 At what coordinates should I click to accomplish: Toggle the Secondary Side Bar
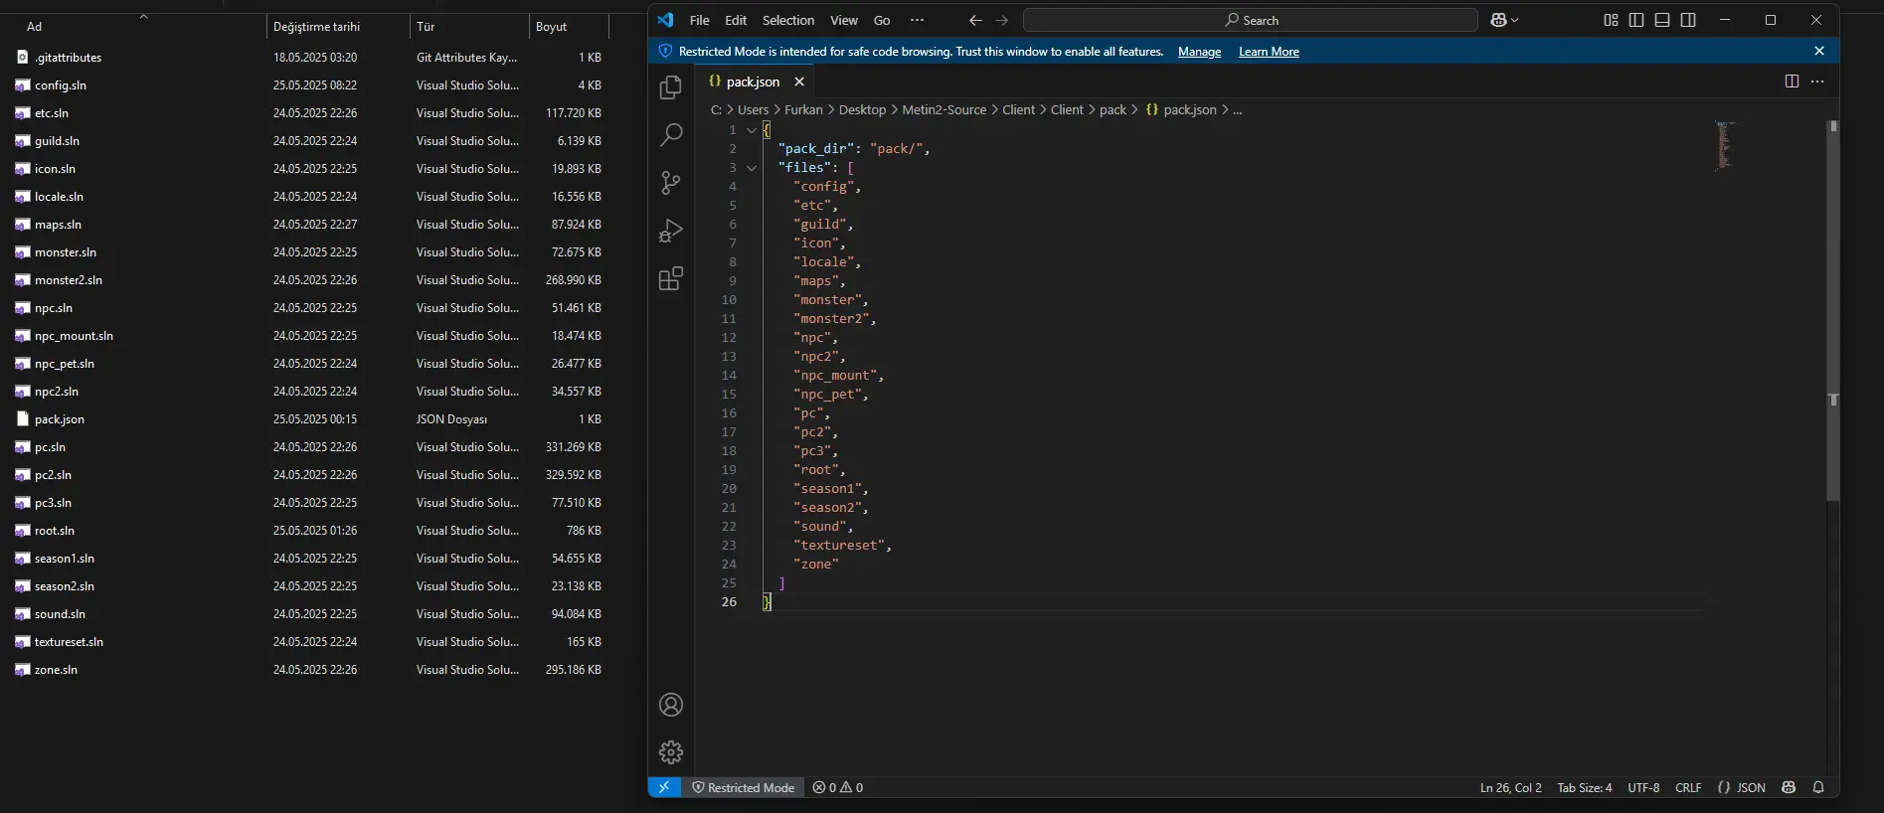1688,20
